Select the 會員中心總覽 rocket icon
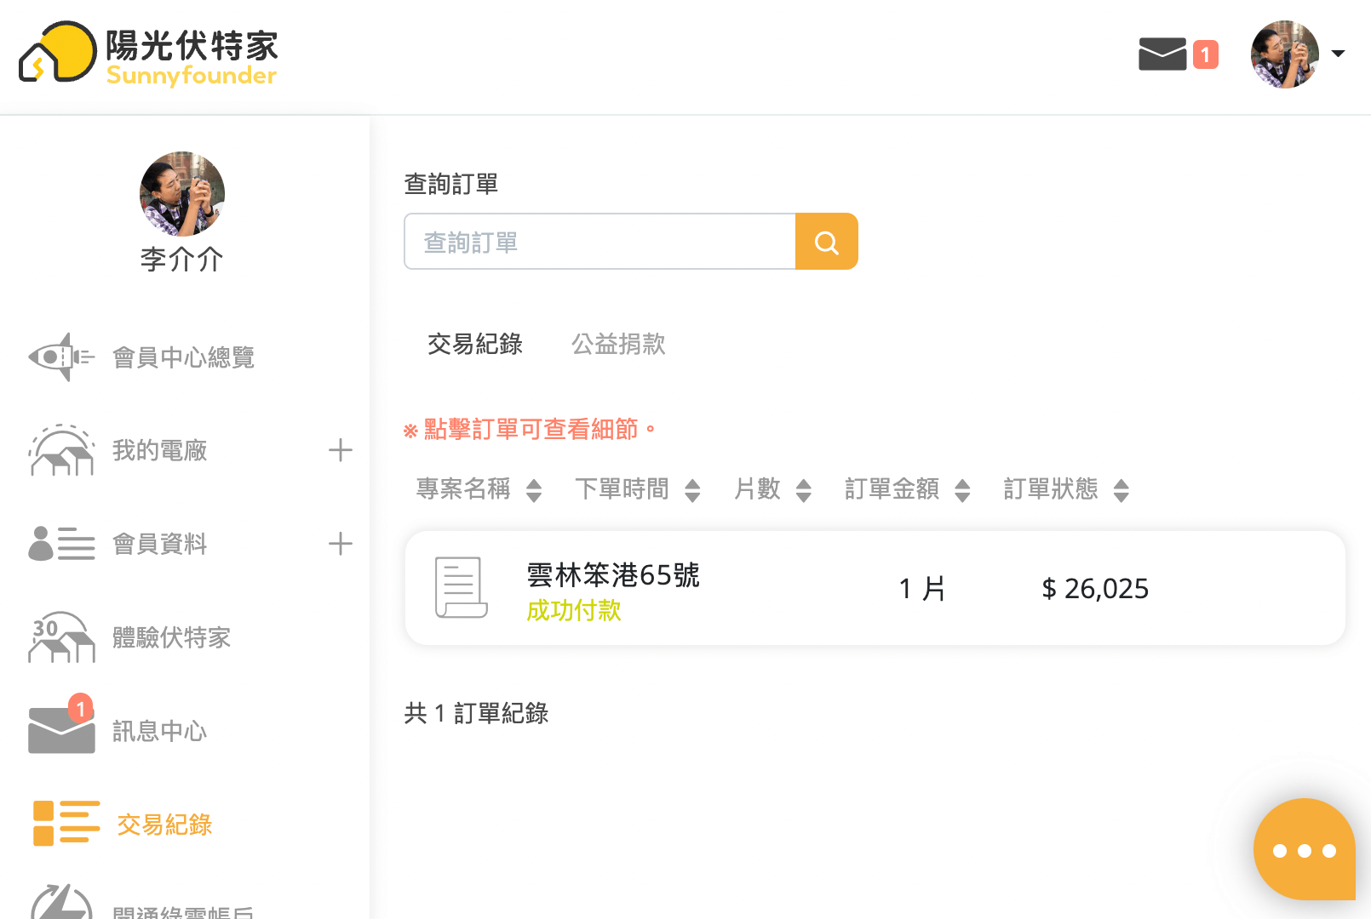 point(60,357)
